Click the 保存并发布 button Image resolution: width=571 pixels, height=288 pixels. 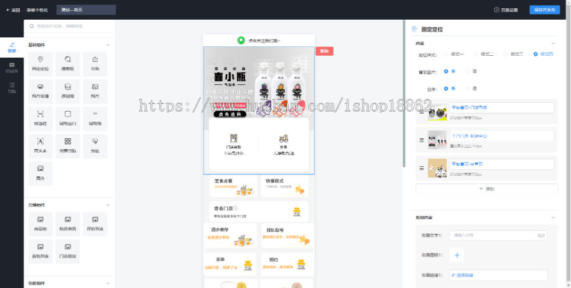pos(544,10)
